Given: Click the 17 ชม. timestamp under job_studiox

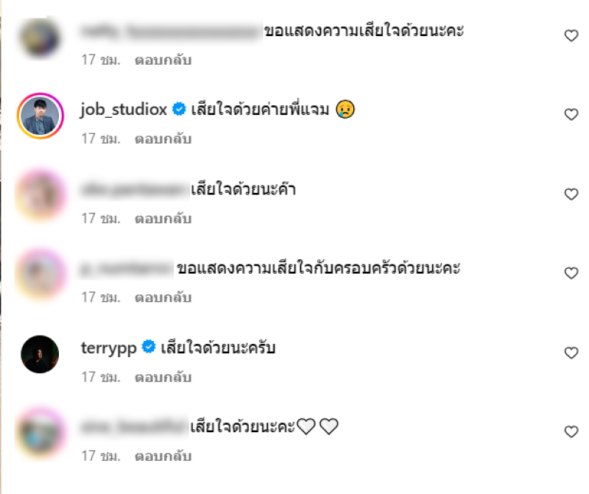Looking at the screenshot, I should (x=101, y=138).
